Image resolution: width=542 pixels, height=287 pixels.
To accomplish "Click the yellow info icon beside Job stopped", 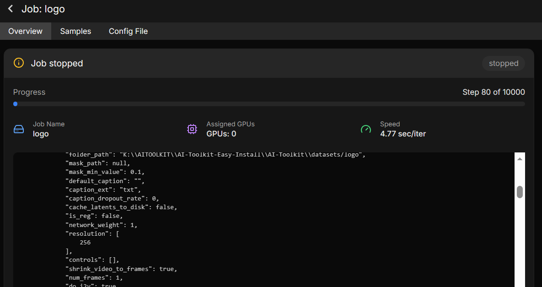I will 18,63.
